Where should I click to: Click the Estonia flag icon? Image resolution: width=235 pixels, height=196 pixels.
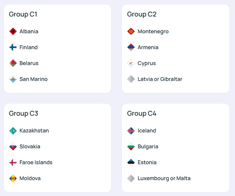coord(131,162)
